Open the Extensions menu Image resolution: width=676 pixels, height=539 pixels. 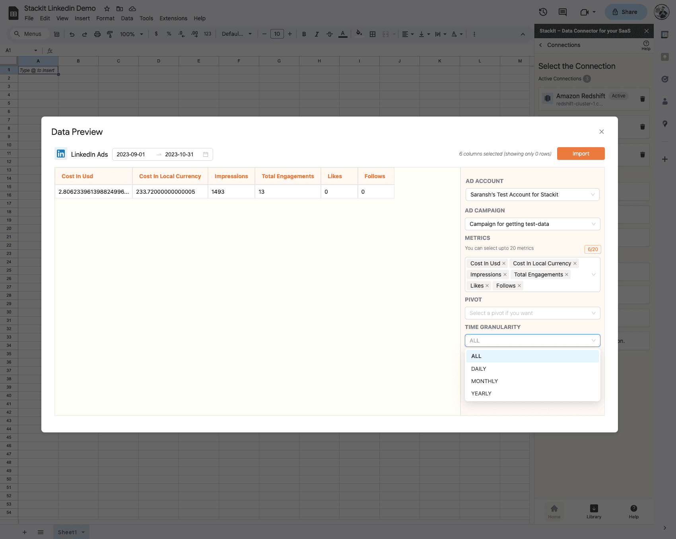click(173, 18)
